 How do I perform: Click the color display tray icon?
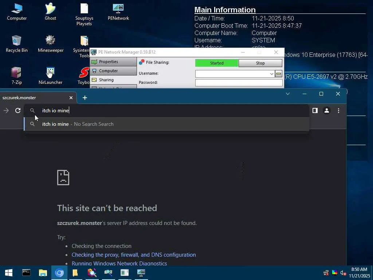(335, 273)
